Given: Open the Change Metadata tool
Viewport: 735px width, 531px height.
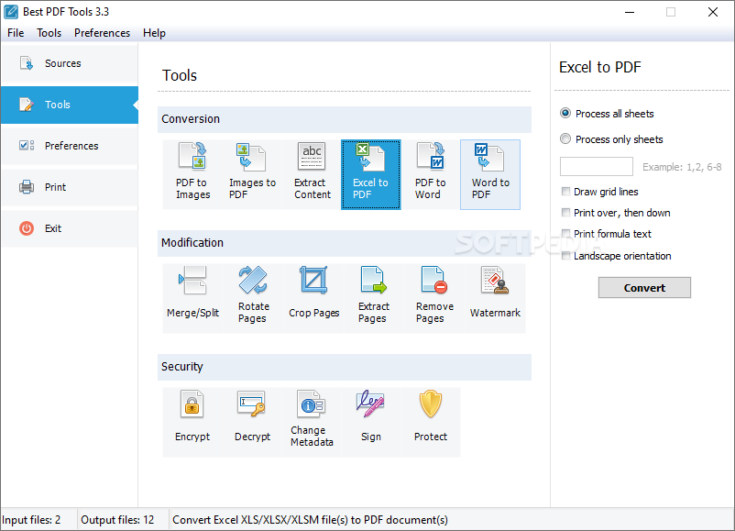Looking at the screenshot, I should click(x=312, y=422).
